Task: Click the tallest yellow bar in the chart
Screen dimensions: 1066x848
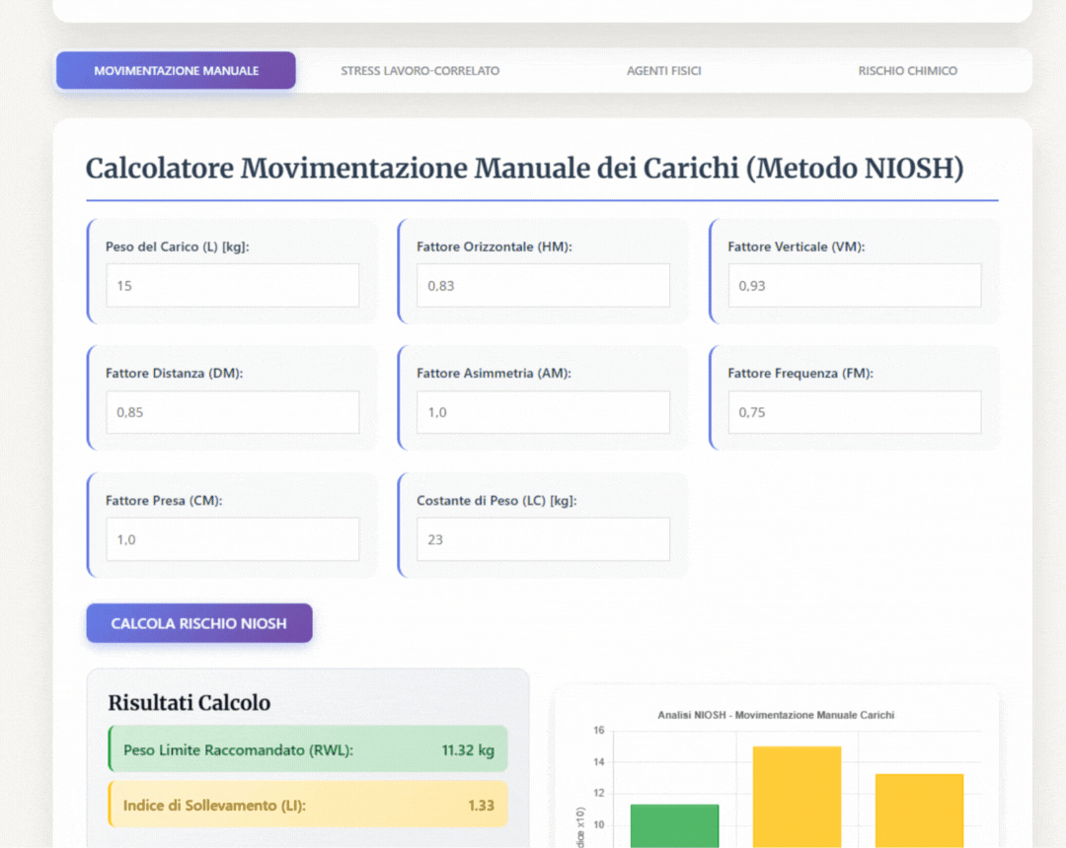Action: tap(797, 797)
